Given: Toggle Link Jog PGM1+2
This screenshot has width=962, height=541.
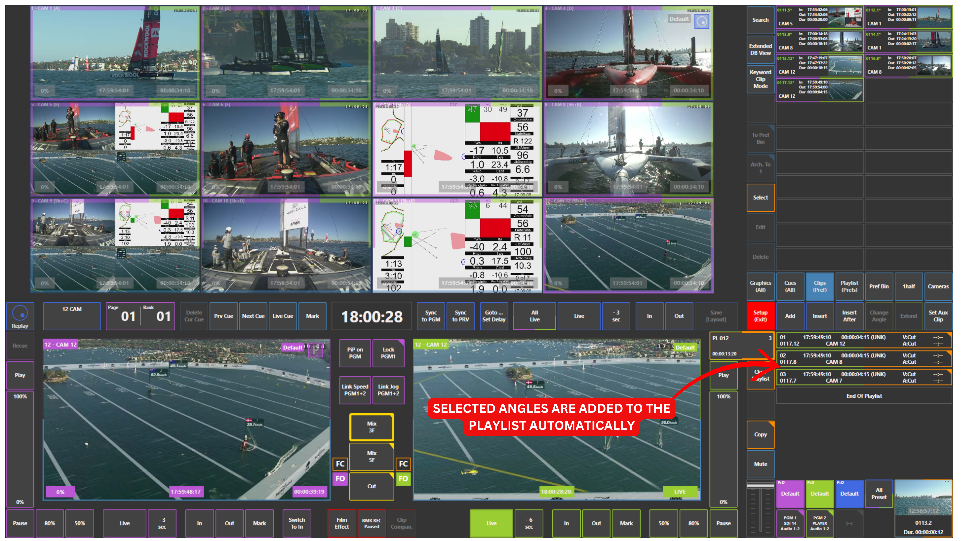Looking at the screenshot, I should tap(388, 390).
